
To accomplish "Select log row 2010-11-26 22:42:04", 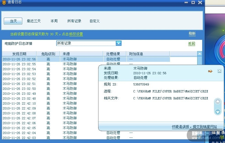I will (x=86, y=133).
